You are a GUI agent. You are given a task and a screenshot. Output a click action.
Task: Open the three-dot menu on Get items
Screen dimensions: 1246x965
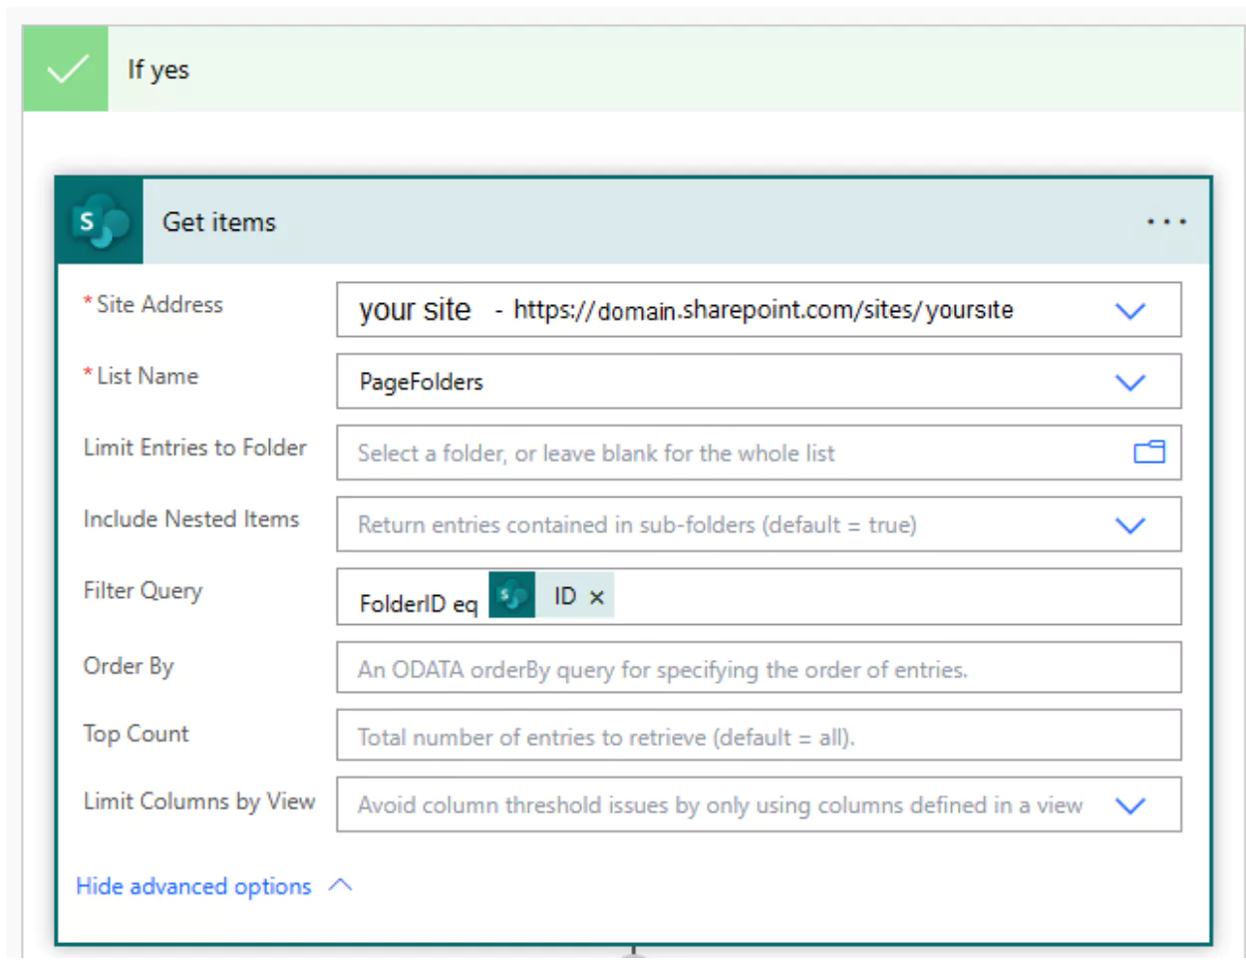pos(1165,221)
